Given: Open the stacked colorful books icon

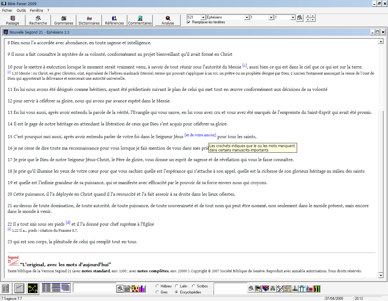Looking at the screenshot, I should point(266,289).
